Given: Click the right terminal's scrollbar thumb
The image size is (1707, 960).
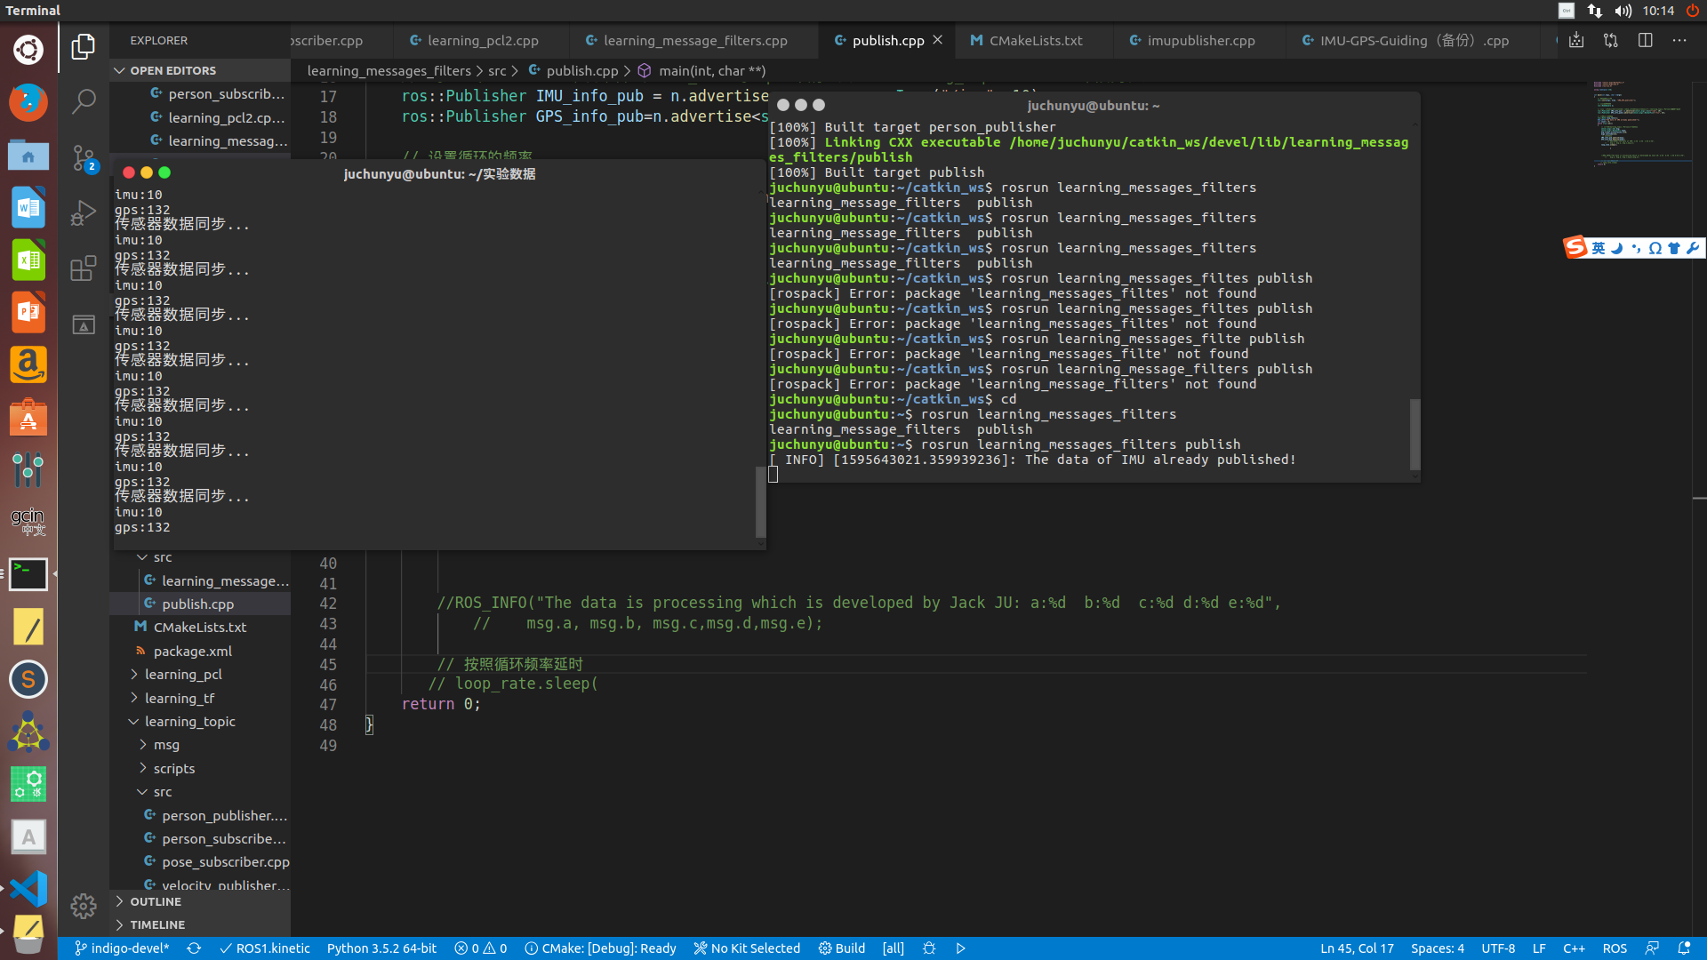Looking at the screenshot, I should point(1414,434).
